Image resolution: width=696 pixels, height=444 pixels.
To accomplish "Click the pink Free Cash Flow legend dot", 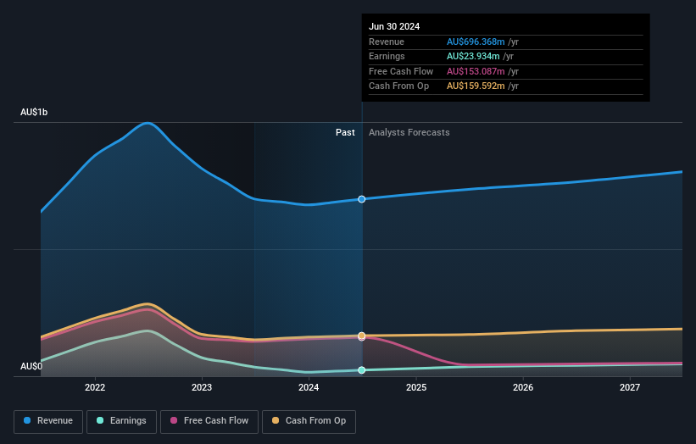I will [174, 420].
